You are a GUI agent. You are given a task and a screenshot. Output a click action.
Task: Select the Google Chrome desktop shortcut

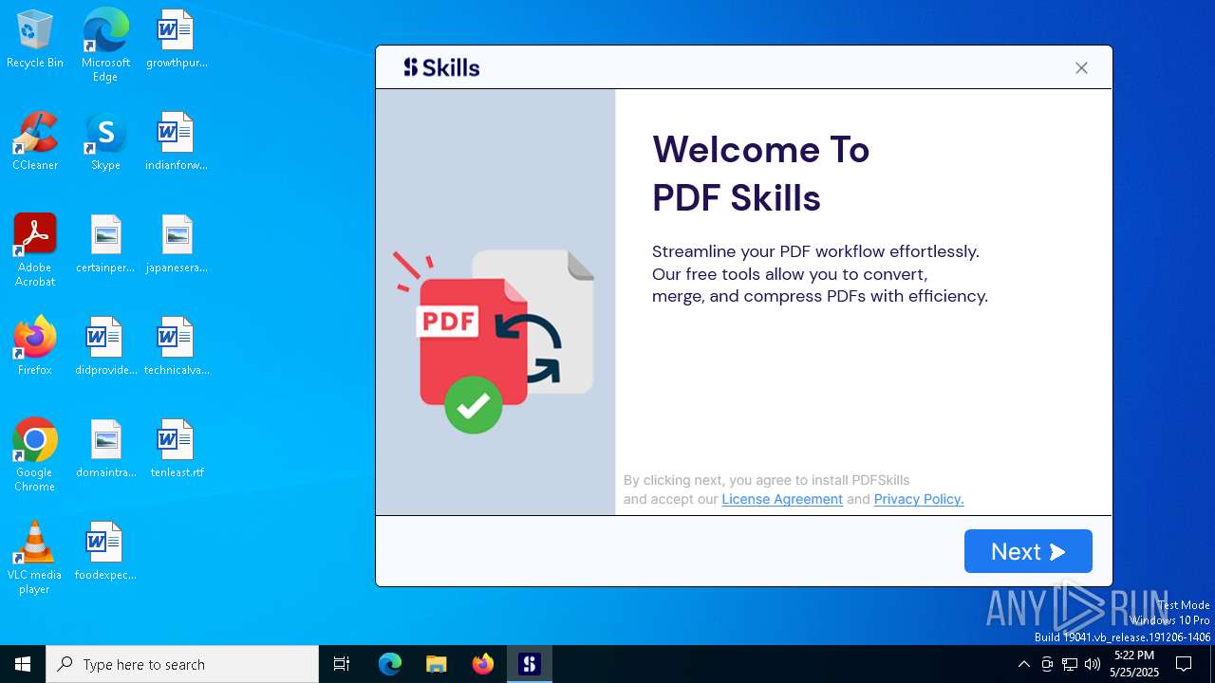point(35,455)
